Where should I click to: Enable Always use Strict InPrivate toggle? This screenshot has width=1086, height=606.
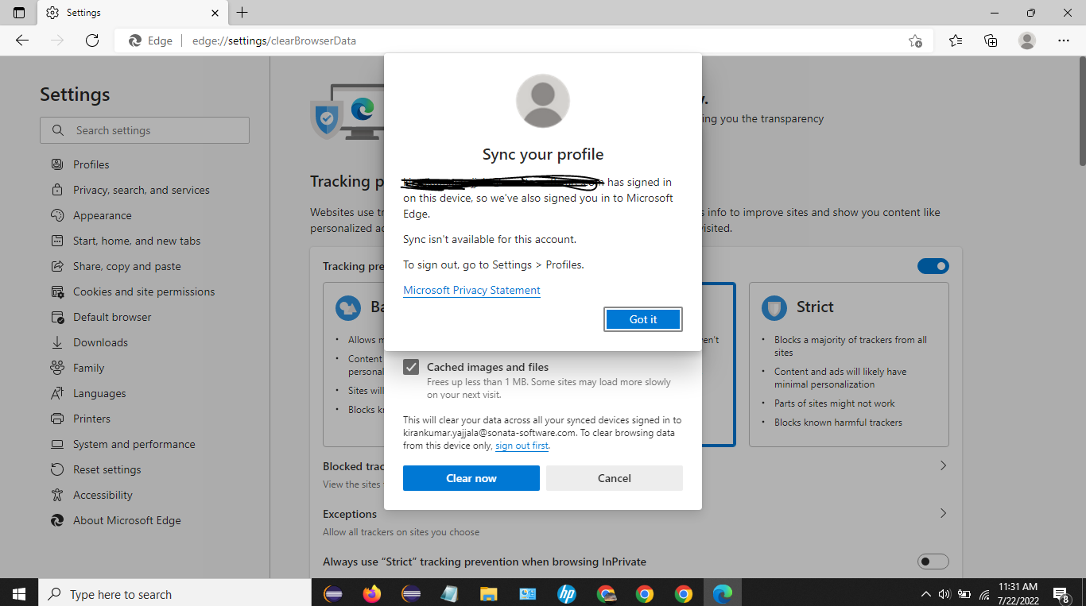coord(933,562)
